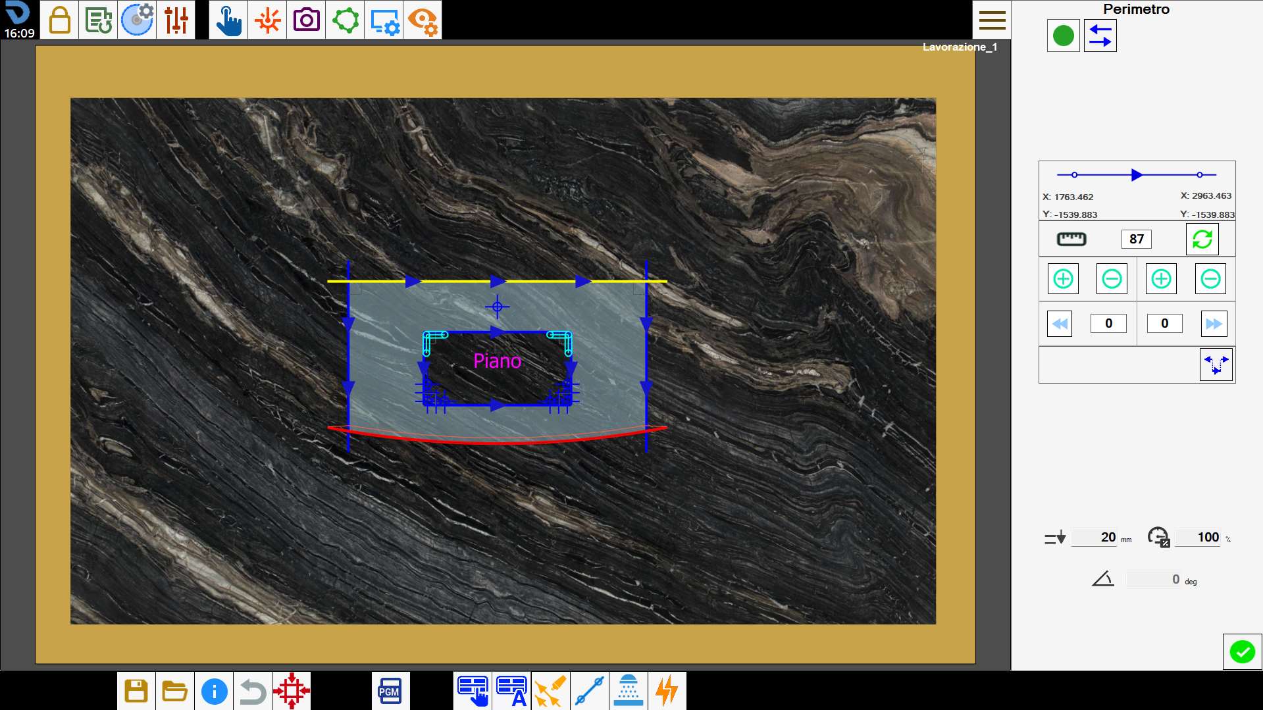Edit the left offset field showing 0
The width and height of the screenshot is (1263, 710).
point(1109,324)
